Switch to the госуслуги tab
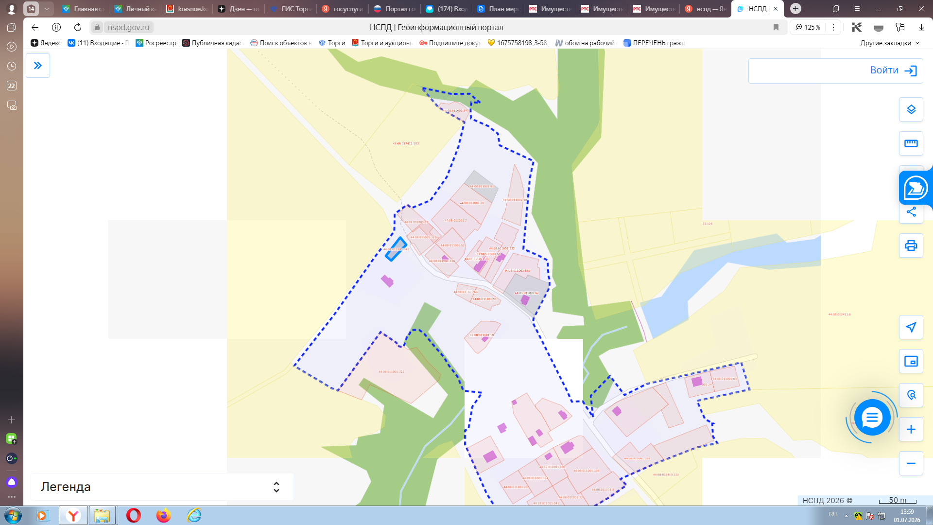This screenshot has height=525, width=933. [343, 9]
